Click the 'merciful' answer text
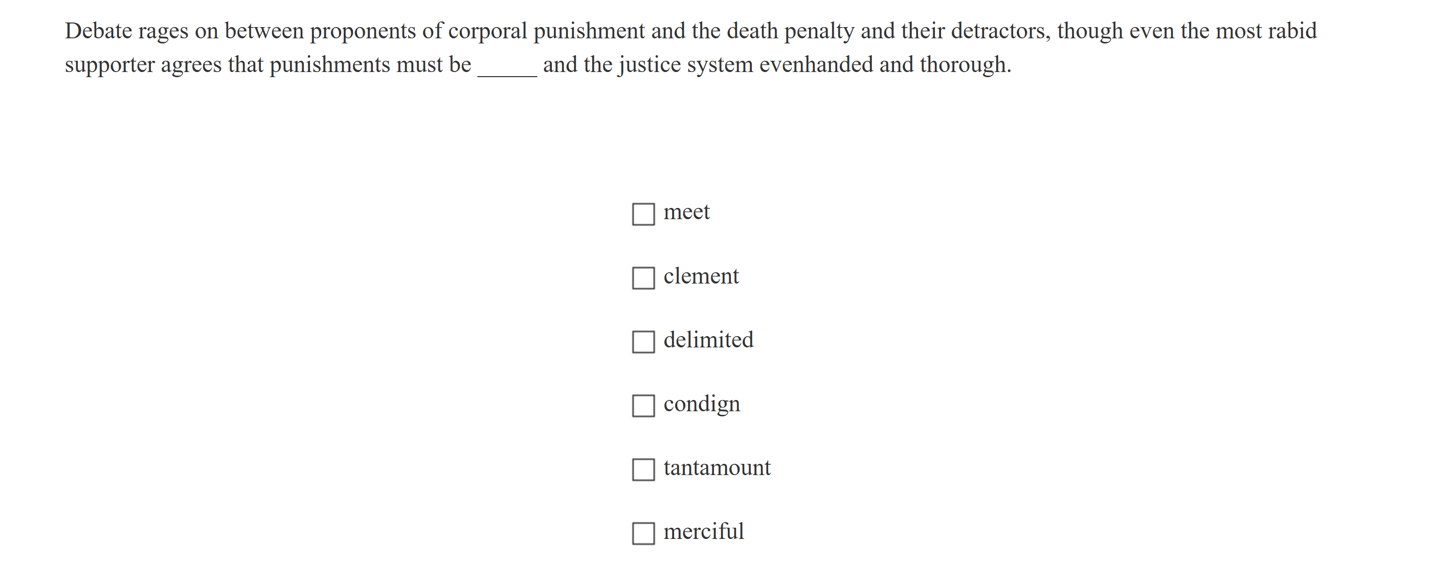The height and width of the screenshot is (565, 1432). coord(703,532)
